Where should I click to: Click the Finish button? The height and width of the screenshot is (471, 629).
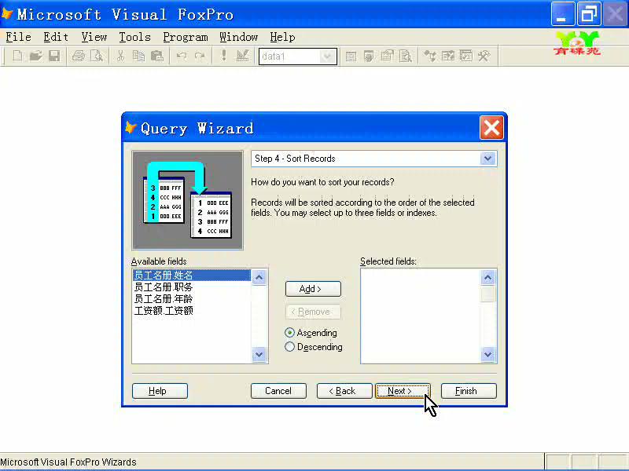pos(469,391)
